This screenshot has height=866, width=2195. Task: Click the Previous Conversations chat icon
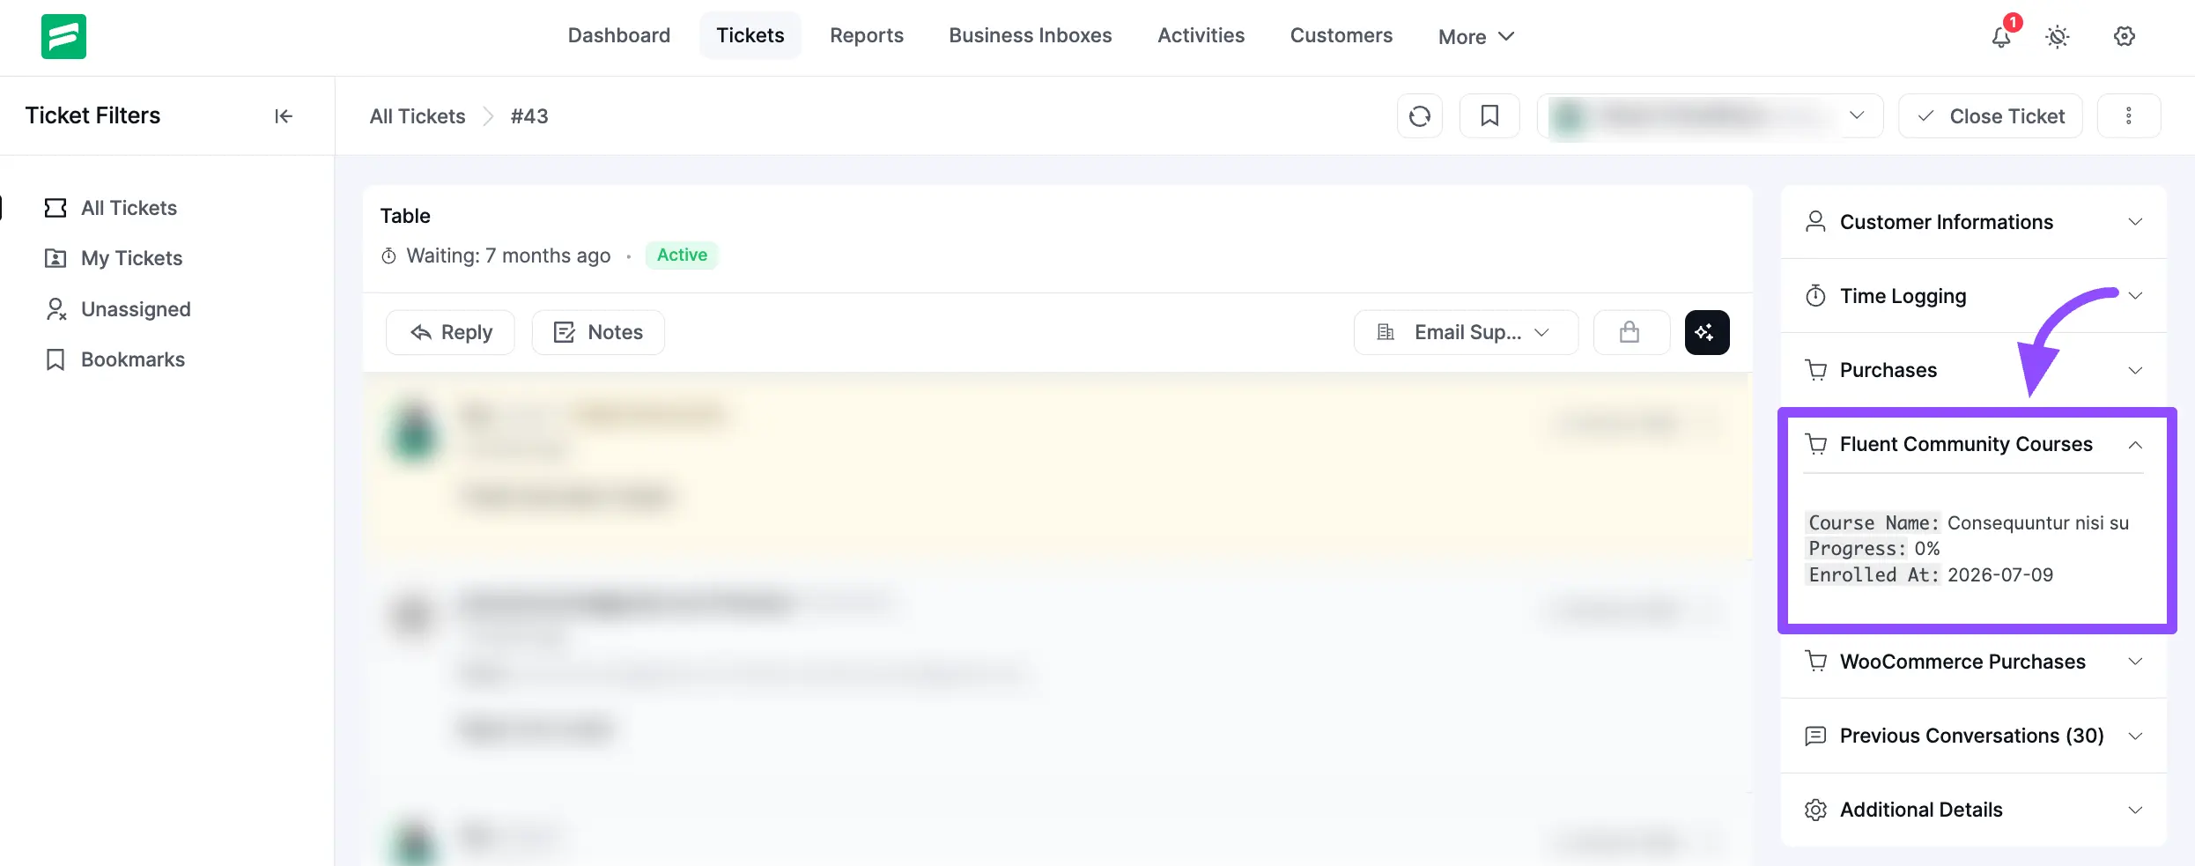(1815, 736)
